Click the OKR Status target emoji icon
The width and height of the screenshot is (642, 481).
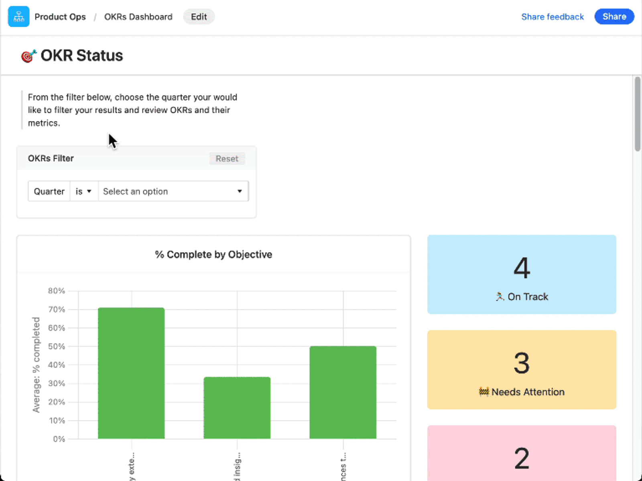28,56
